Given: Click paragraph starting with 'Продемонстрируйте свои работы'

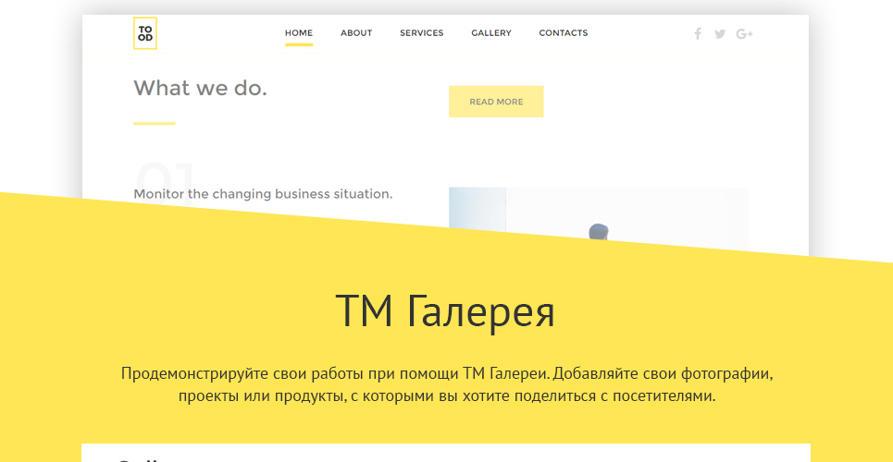Looking at the screenshot, I should [x=447, y=384].
